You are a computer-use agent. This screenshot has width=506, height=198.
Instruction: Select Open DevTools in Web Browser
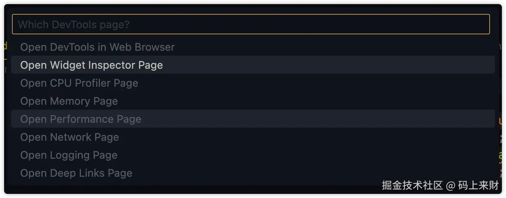pos(97,47)
